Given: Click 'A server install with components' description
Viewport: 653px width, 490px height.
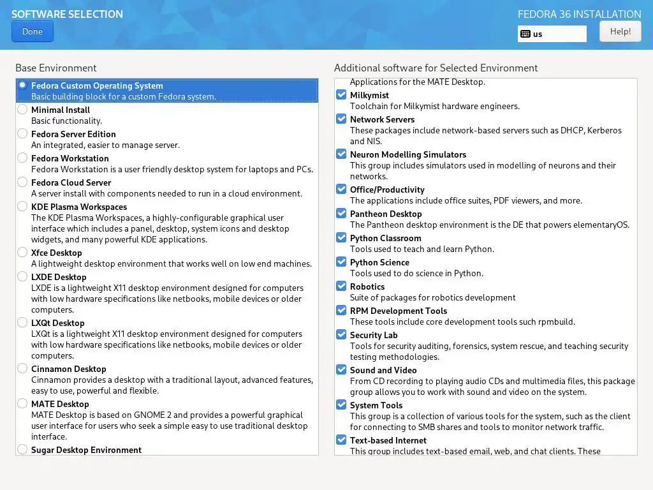Looking at the screenshot, I should (166, 194).
